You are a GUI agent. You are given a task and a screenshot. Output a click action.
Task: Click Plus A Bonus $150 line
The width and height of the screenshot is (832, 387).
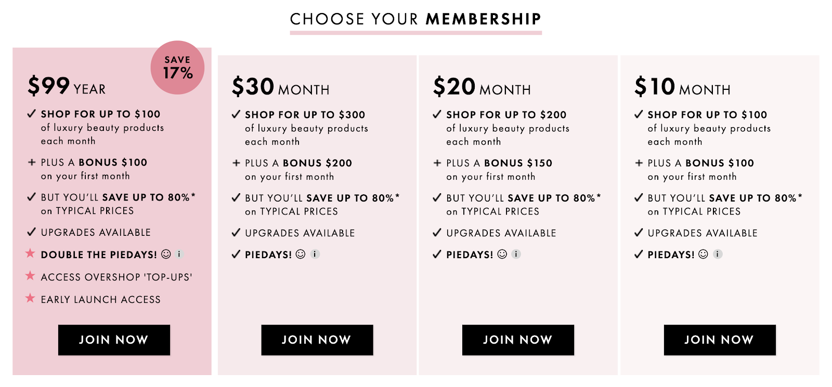[499, 163]
